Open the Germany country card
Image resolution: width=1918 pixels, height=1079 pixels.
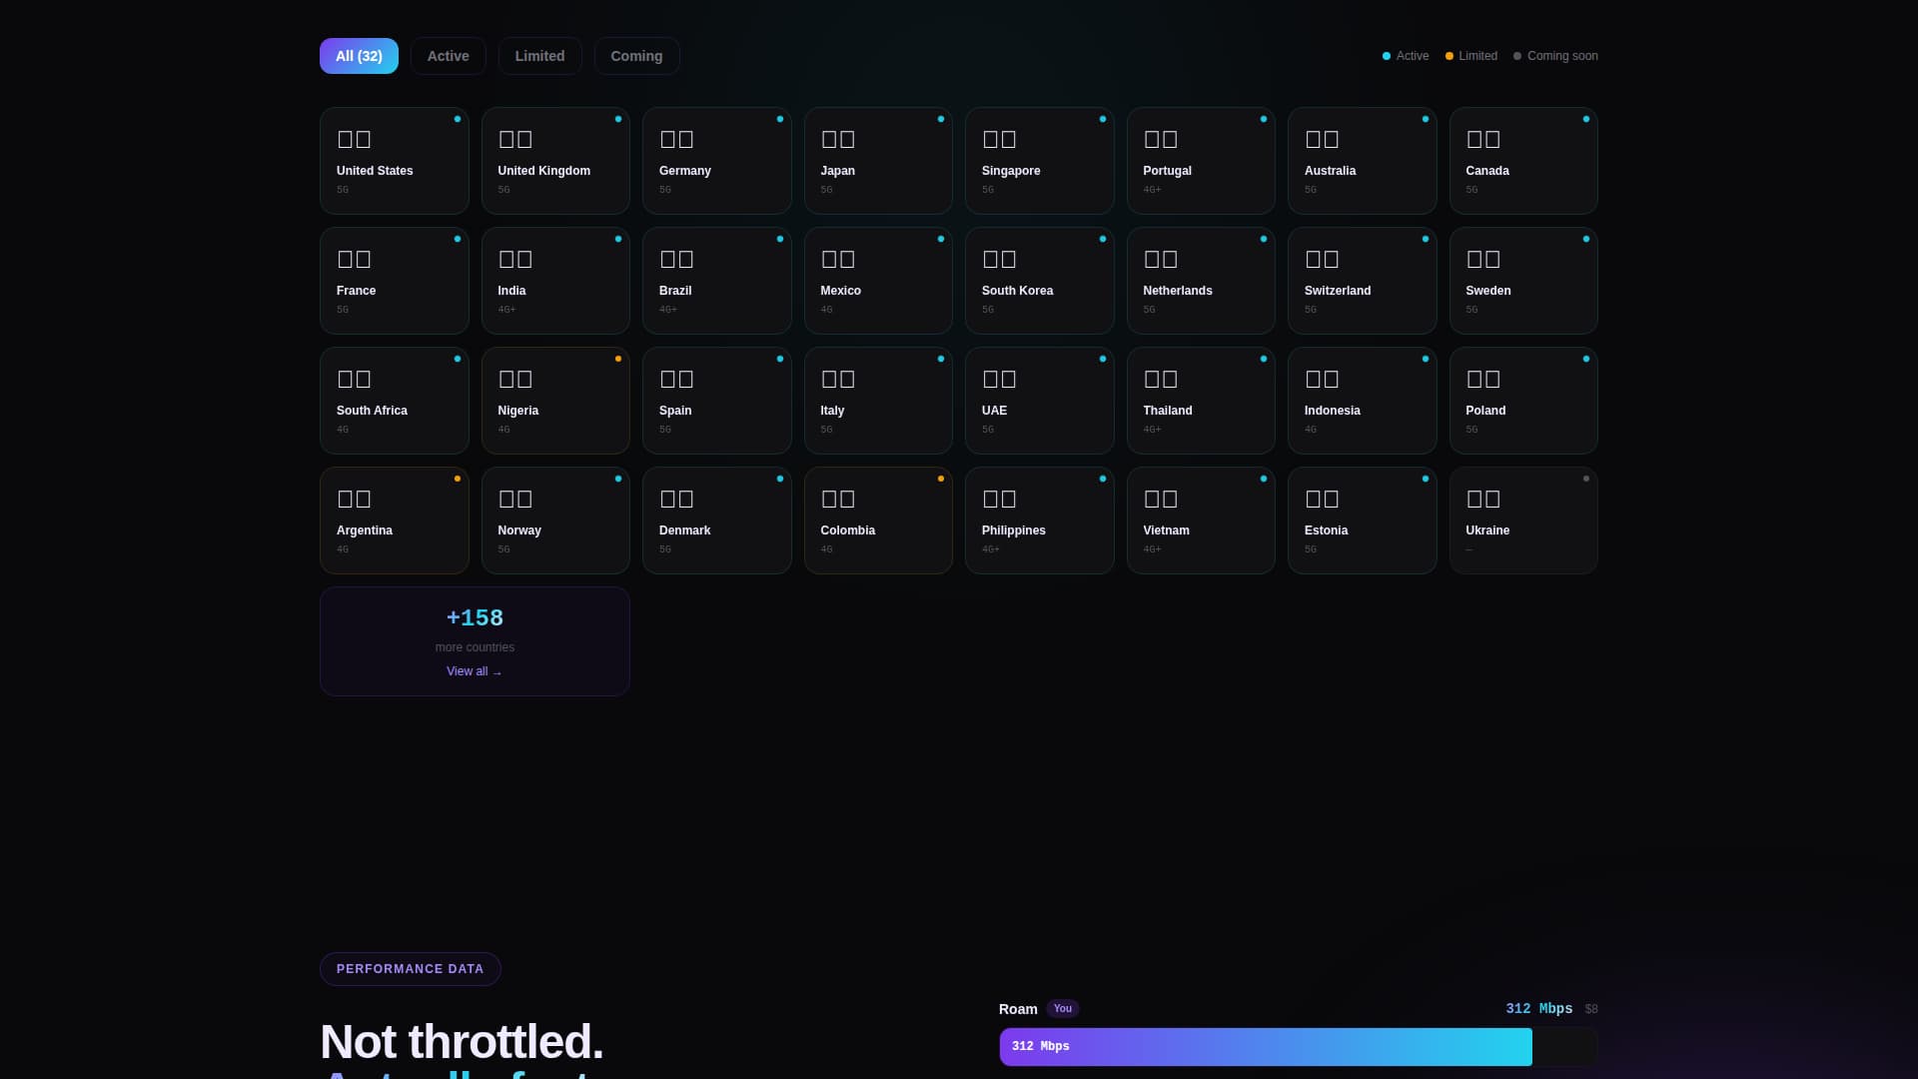[x=716, y=161]
